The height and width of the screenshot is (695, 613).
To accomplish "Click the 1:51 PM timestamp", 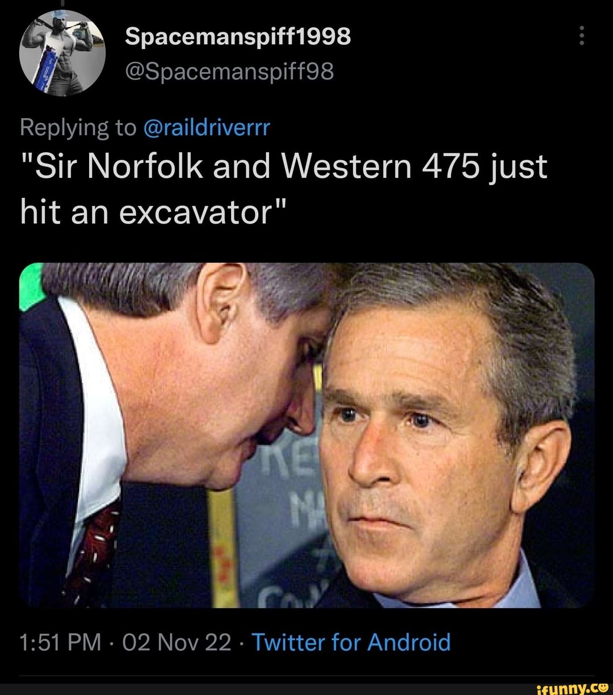I will [60, 643].
